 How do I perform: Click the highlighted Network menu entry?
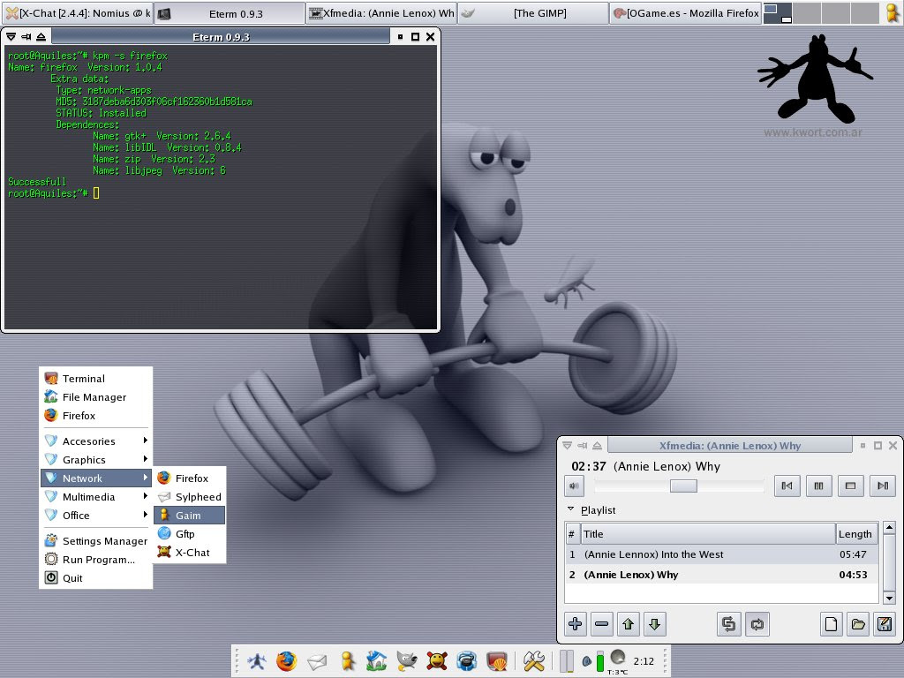point(95,478)
